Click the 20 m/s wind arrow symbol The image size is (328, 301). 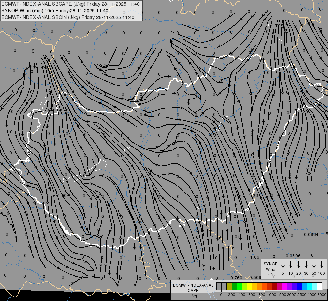click(x=299, y=264)
